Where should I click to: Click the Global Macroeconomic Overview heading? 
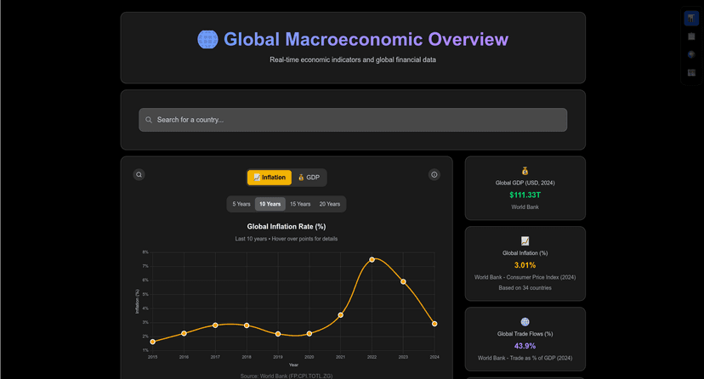pos(366,39)
